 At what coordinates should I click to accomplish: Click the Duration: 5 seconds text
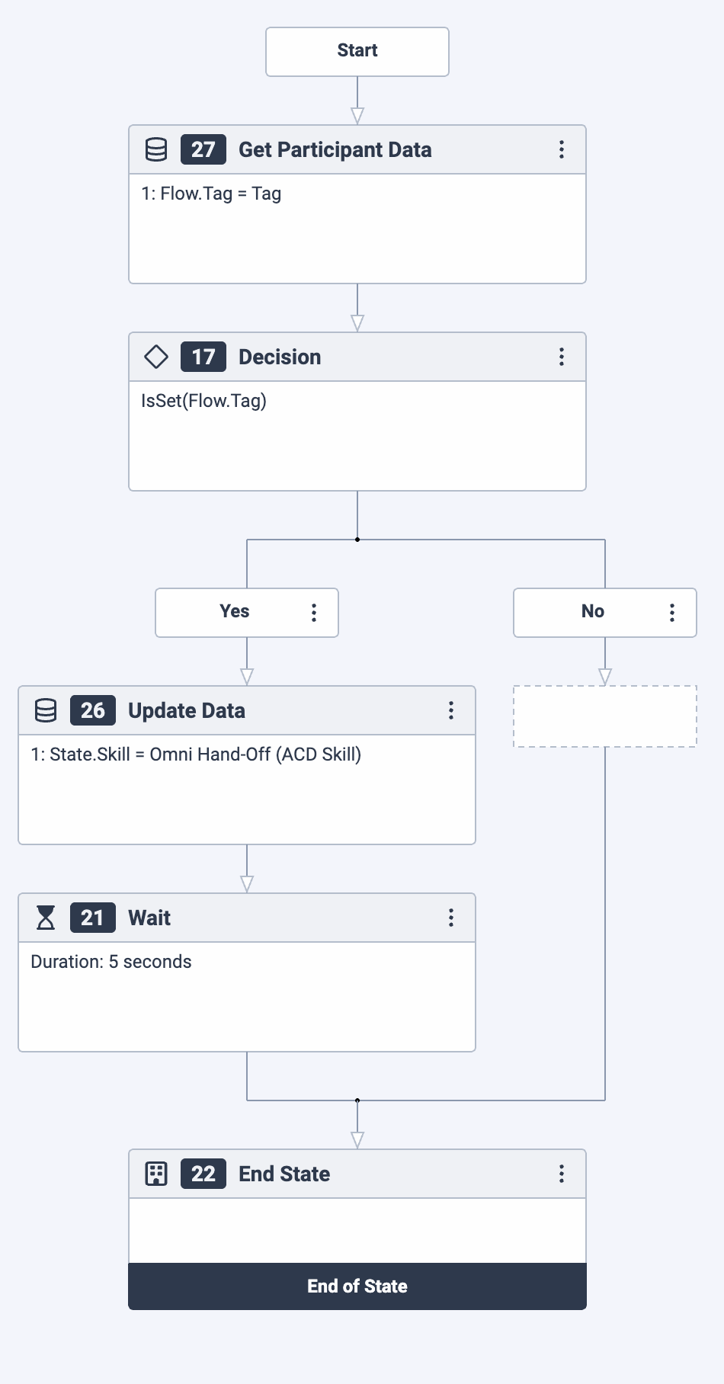[111, 962]
